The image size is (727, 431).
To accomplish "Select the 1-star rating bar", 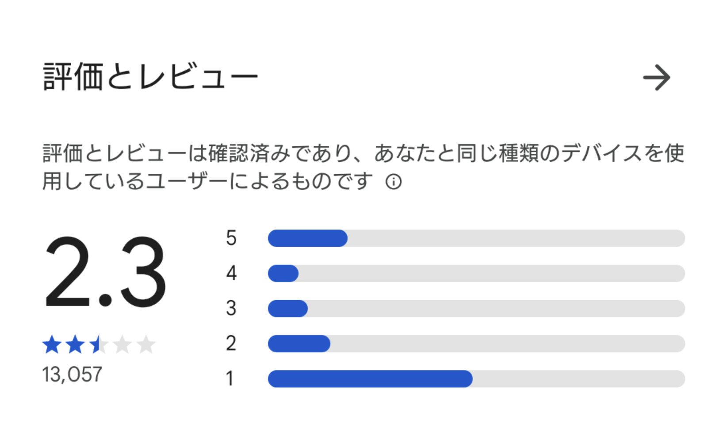I will coord(476,379).
